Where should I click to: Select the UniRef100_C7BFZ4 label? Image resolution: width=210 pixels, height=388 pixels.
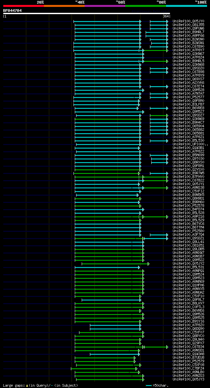[188, 369]
